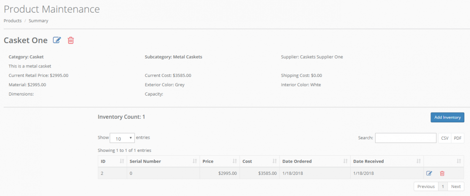This screenshot has width=470, height=196.
Task: Sort table by Date Ordered column
Action: pos(314,161)
